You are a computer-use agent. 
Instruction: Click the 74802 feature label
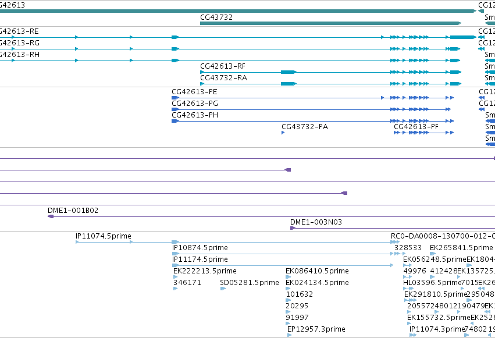tap(476, 329)
